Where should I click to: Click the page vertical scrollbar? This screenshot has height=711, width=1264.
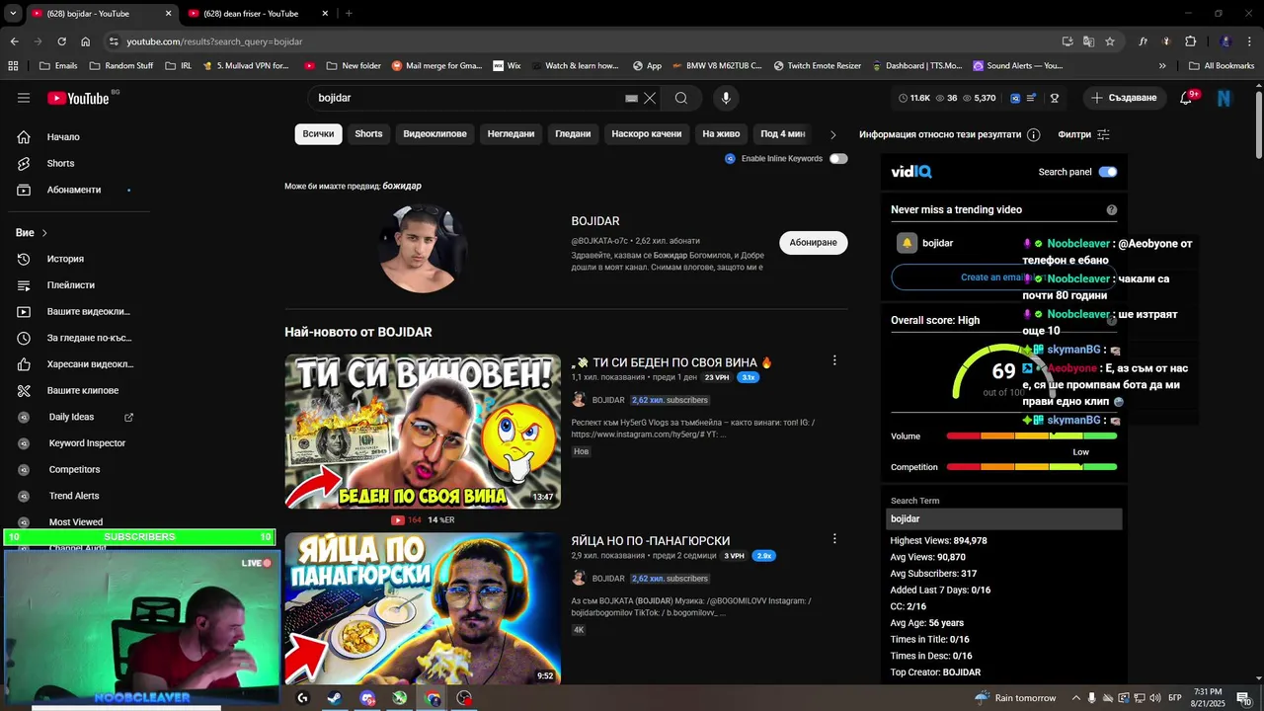coord(1258,123)
